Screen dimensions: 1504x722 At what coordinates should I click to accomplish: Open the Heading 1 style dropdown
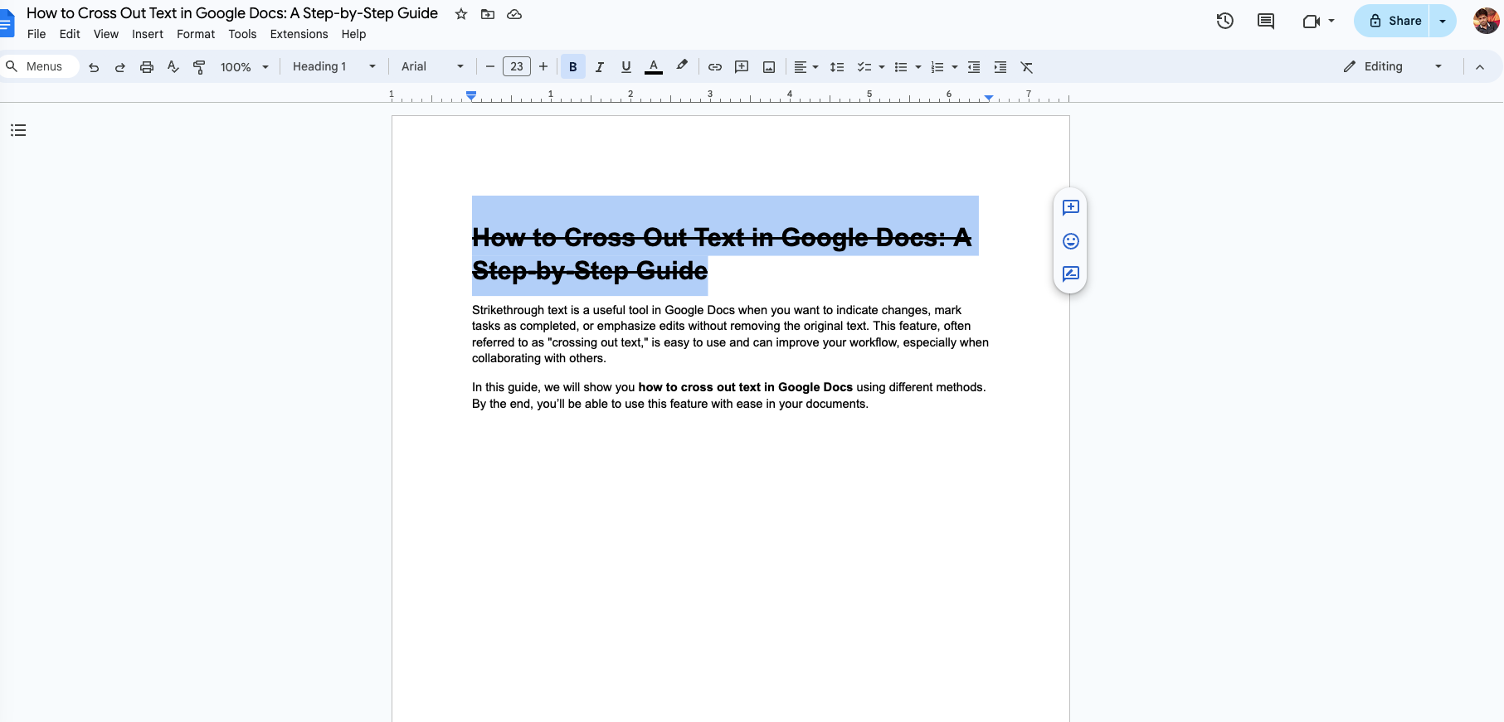333,67
